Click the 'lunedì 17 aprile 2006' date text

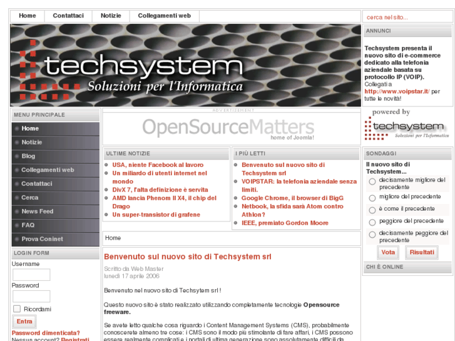coord(131,276)
